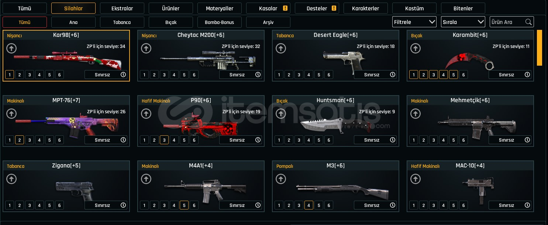Select level 3 slot on MPT-76
The width and height of the screenshot is (548, 225).
[x=30, y=140]
